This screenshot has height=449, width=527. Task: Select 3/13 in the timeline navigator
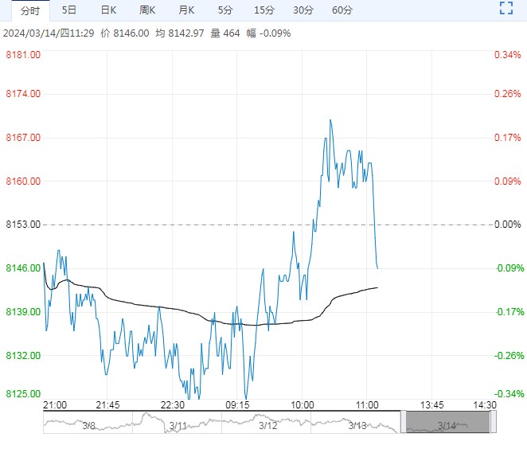pos(357,427)
